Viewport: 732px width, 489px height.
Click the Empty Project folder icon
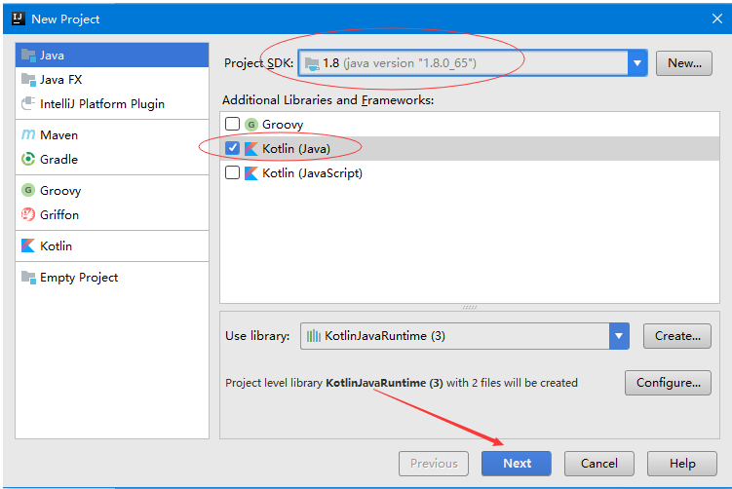(x=28, y=278)
